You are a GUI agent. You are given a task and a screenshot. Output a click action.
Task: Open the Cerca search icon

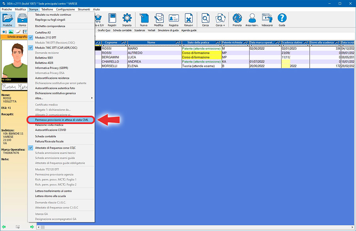coord(205,20)
